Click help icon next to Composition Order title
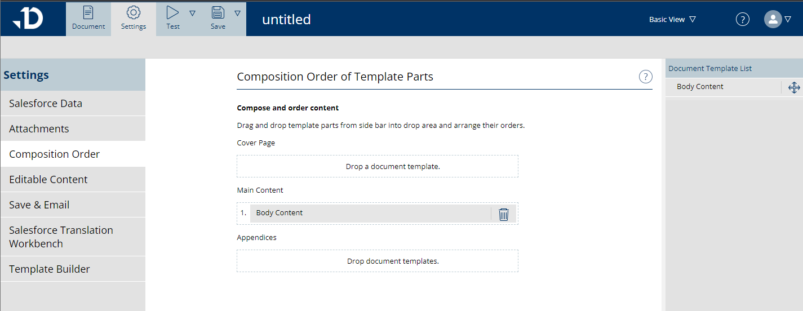 (645, 77)
